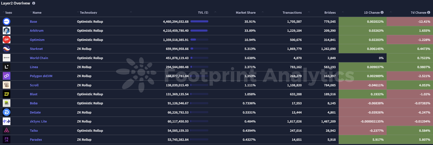Sort by Market Share column header
The width and height of the screenshot is (433, 145).
click(x=245, y=12)
